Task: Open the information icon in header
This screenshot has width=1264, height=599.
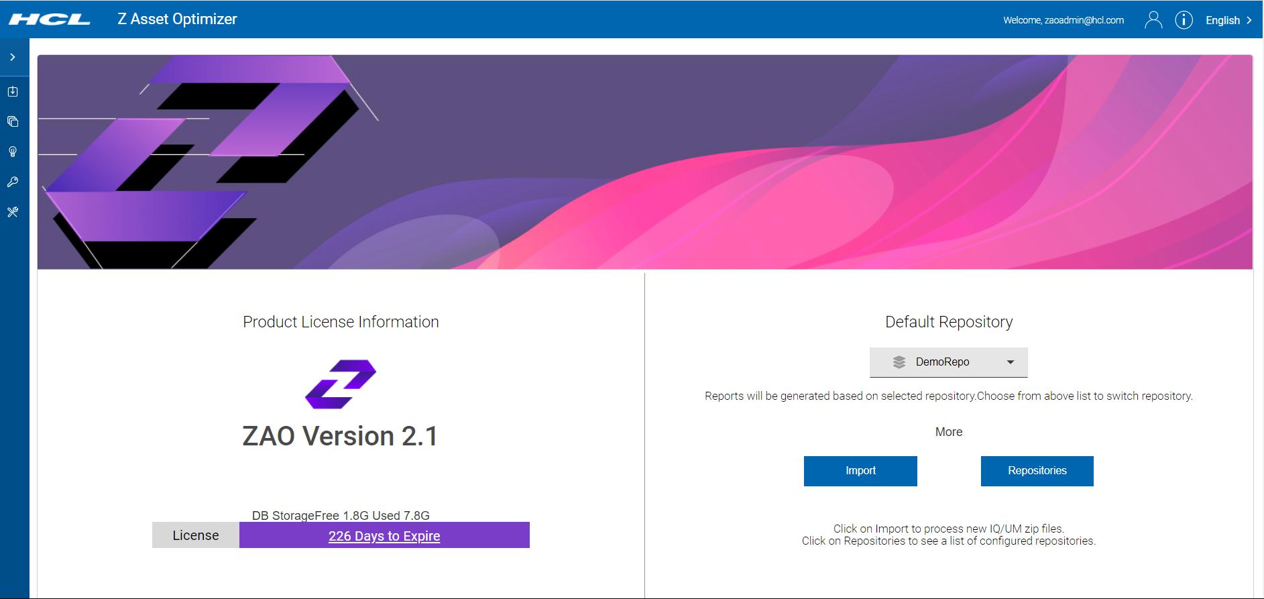Action: [1184, 20]
